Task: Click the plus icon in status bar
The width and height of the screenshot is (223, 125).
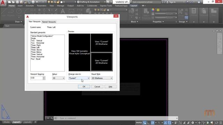Action: pyautogui.click(x=199, y=123)
